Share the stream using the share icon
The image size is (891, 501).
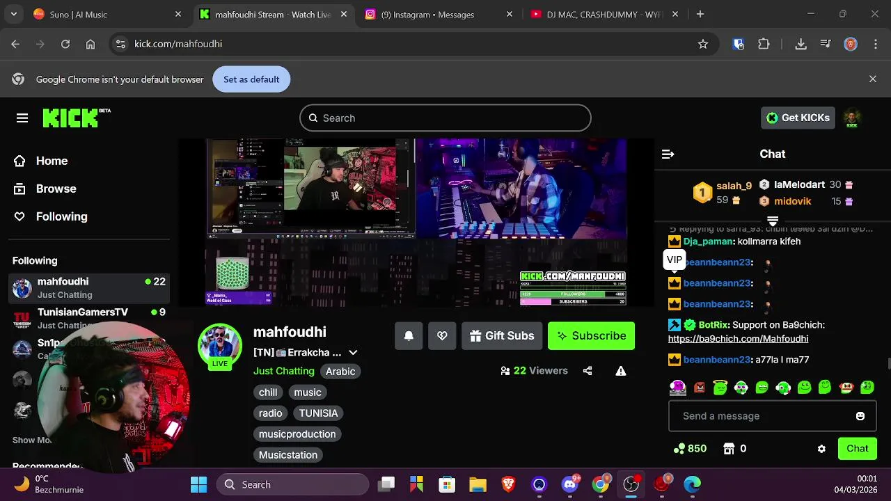tap(588, 371)
